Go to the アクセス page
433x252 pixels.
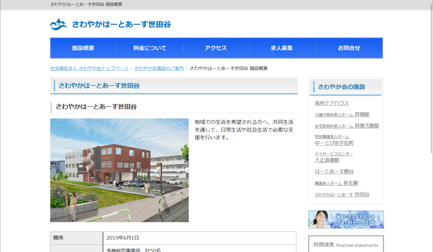[x=216, y=48]
